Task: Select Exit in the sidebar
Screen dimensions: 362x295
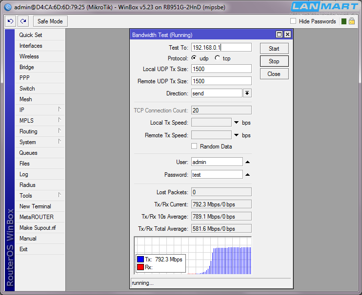Action: click(40, 249)
